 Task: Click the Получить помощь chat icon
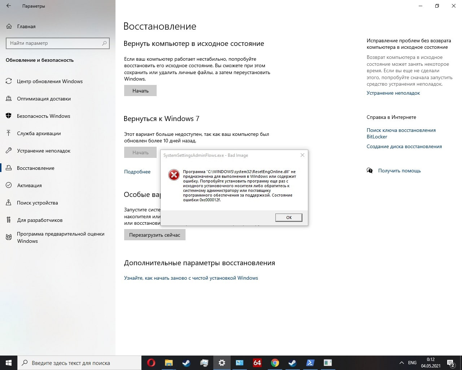[x=370, y=171]
